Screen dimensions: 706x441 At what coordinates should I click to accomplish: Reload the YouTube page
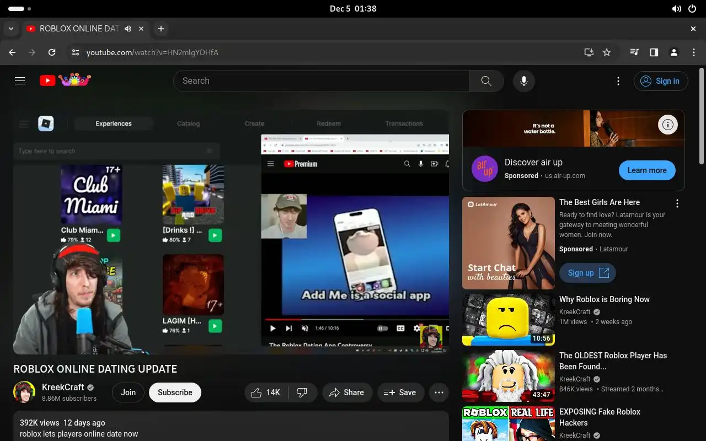pyautogui.click(x=52, y=52)
